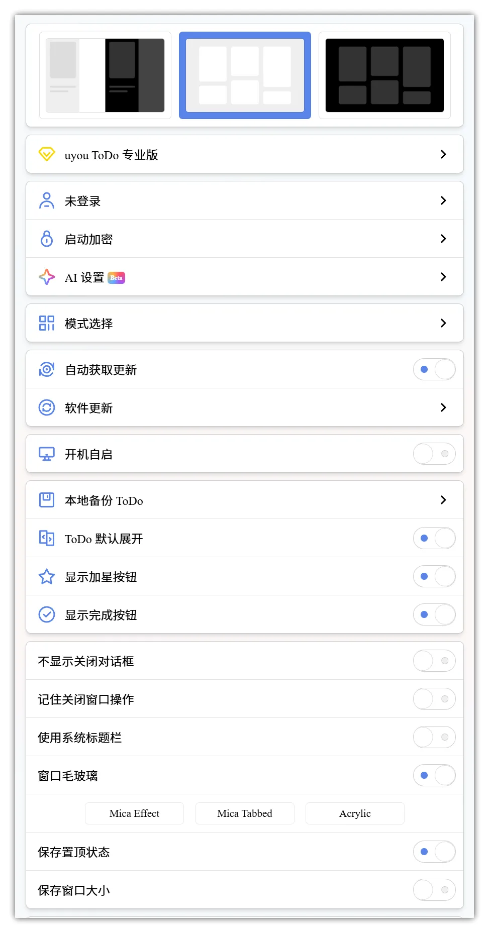Click the user profile icon next to 未登录
489x933 pixels.
tap(47, 200)
